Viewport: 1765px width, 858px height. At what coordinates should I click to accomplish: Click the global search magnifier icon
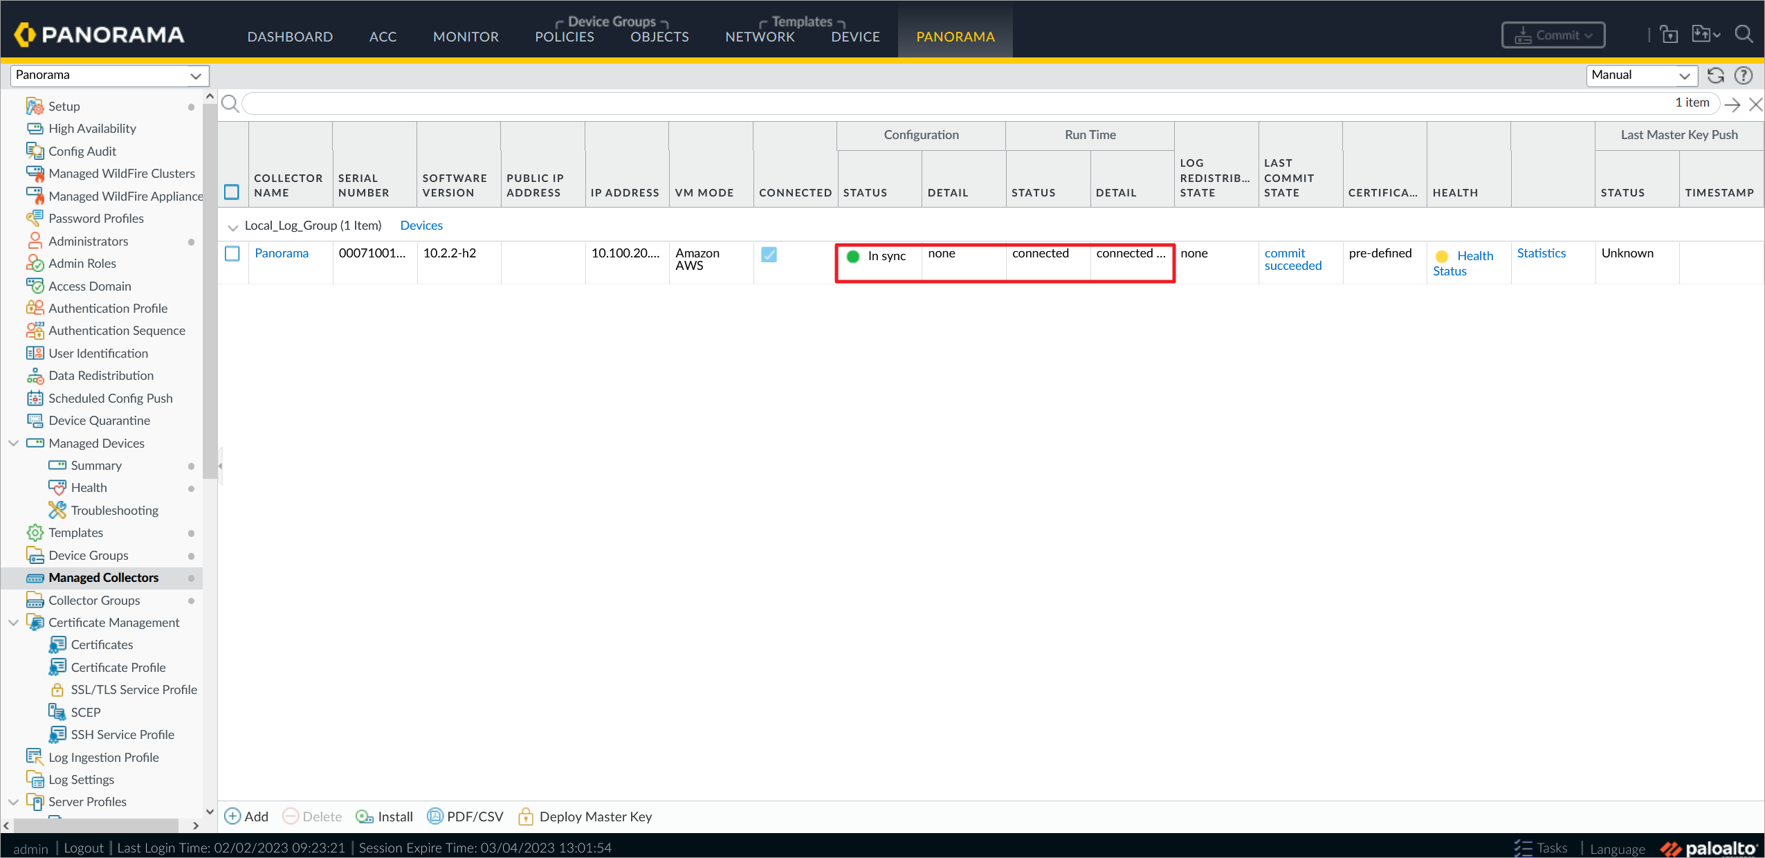pyautogui.click(x=1744, y=34)
